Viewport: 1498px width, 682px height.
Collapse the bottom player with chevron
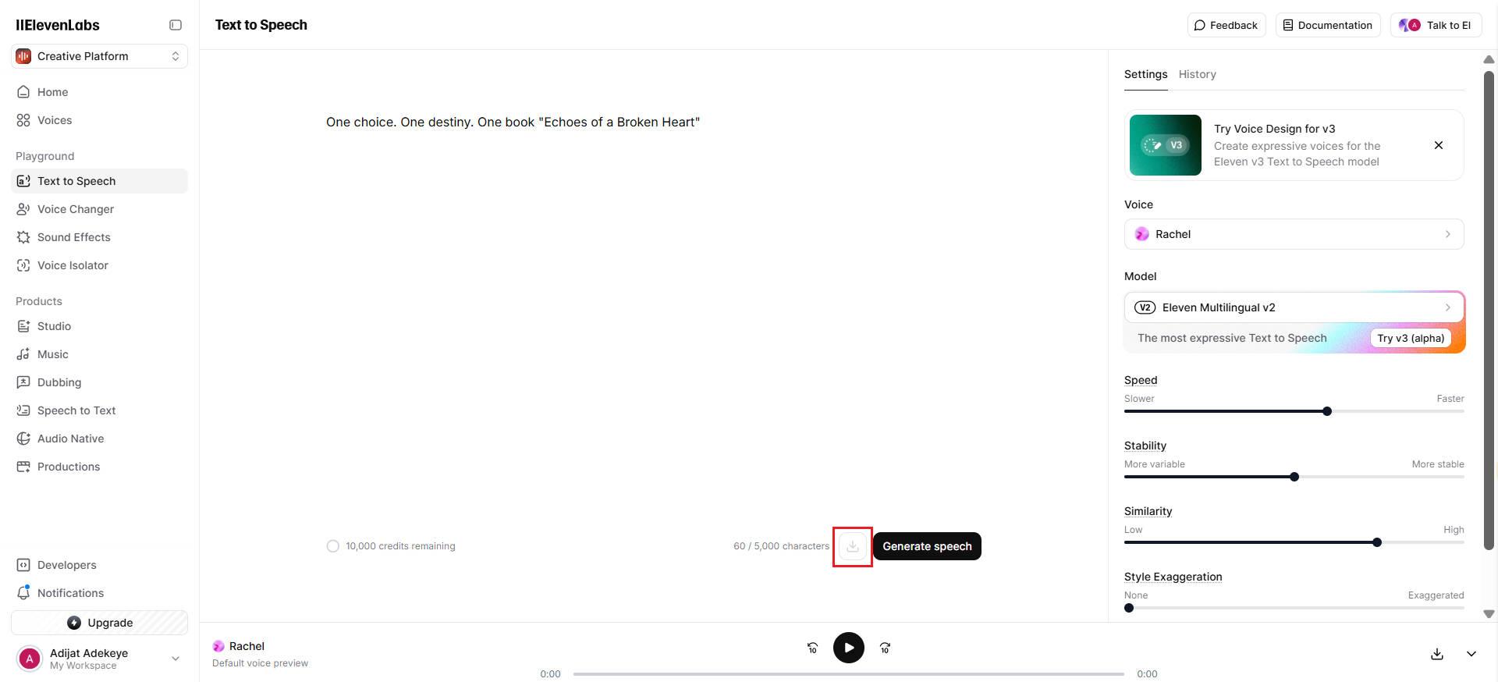pyautogui.click(x=1471, y=654)
